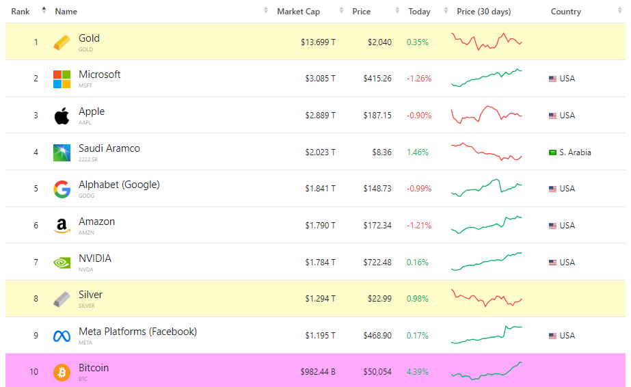631x387 pixels.
Task: Sort table by Rank arrows
Action: 44,10
